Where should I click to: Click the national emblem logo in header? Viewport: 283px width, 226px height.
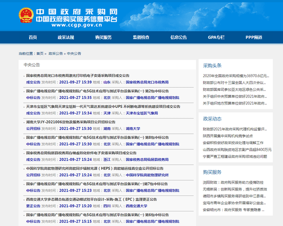(x=26, y=15)
